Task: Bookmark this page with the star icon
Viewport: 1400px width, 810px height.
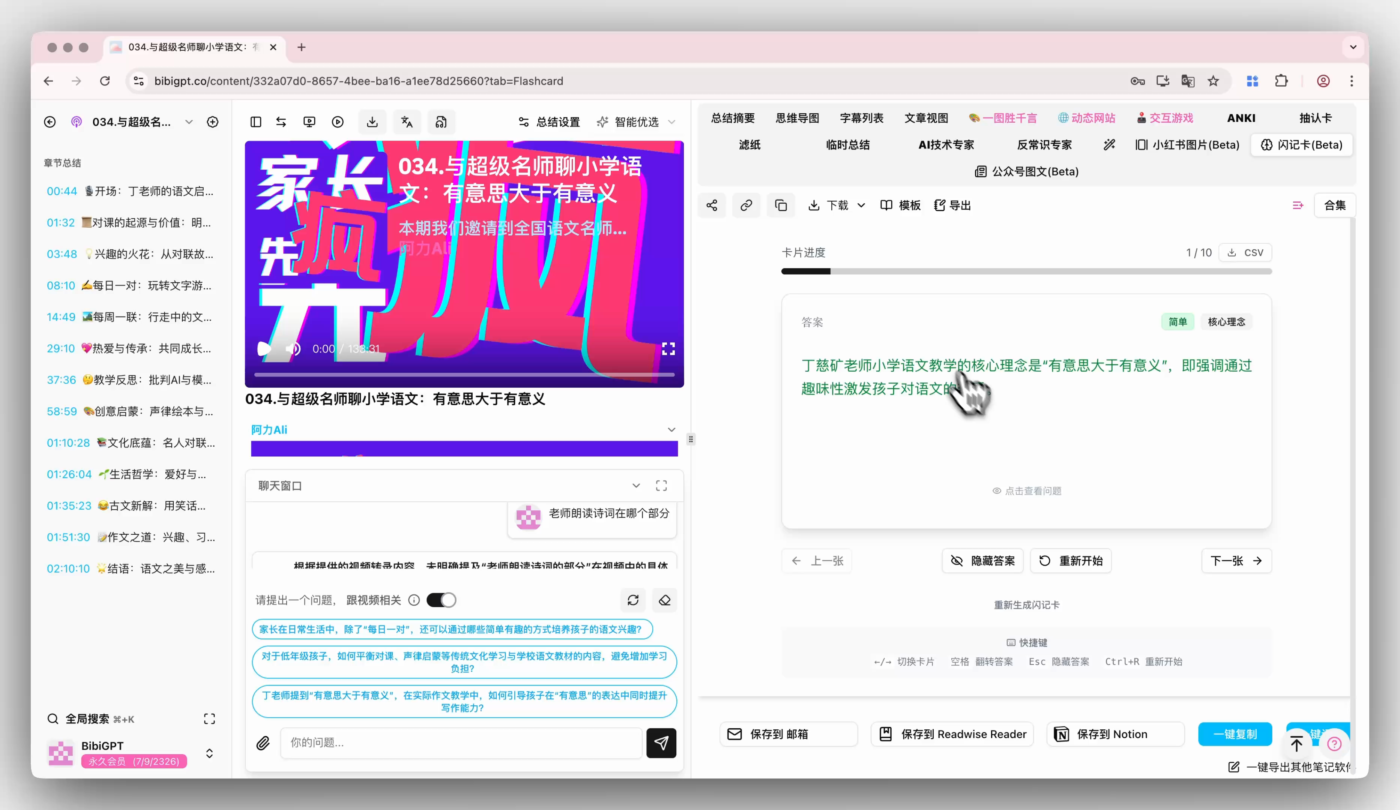Action: click(x=1213, y=81)
